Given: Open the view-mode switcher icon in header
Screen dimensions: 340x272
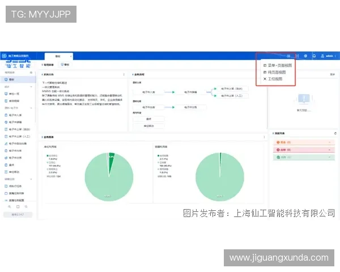Looking at the screenshot, I should [x=288, y=56].
